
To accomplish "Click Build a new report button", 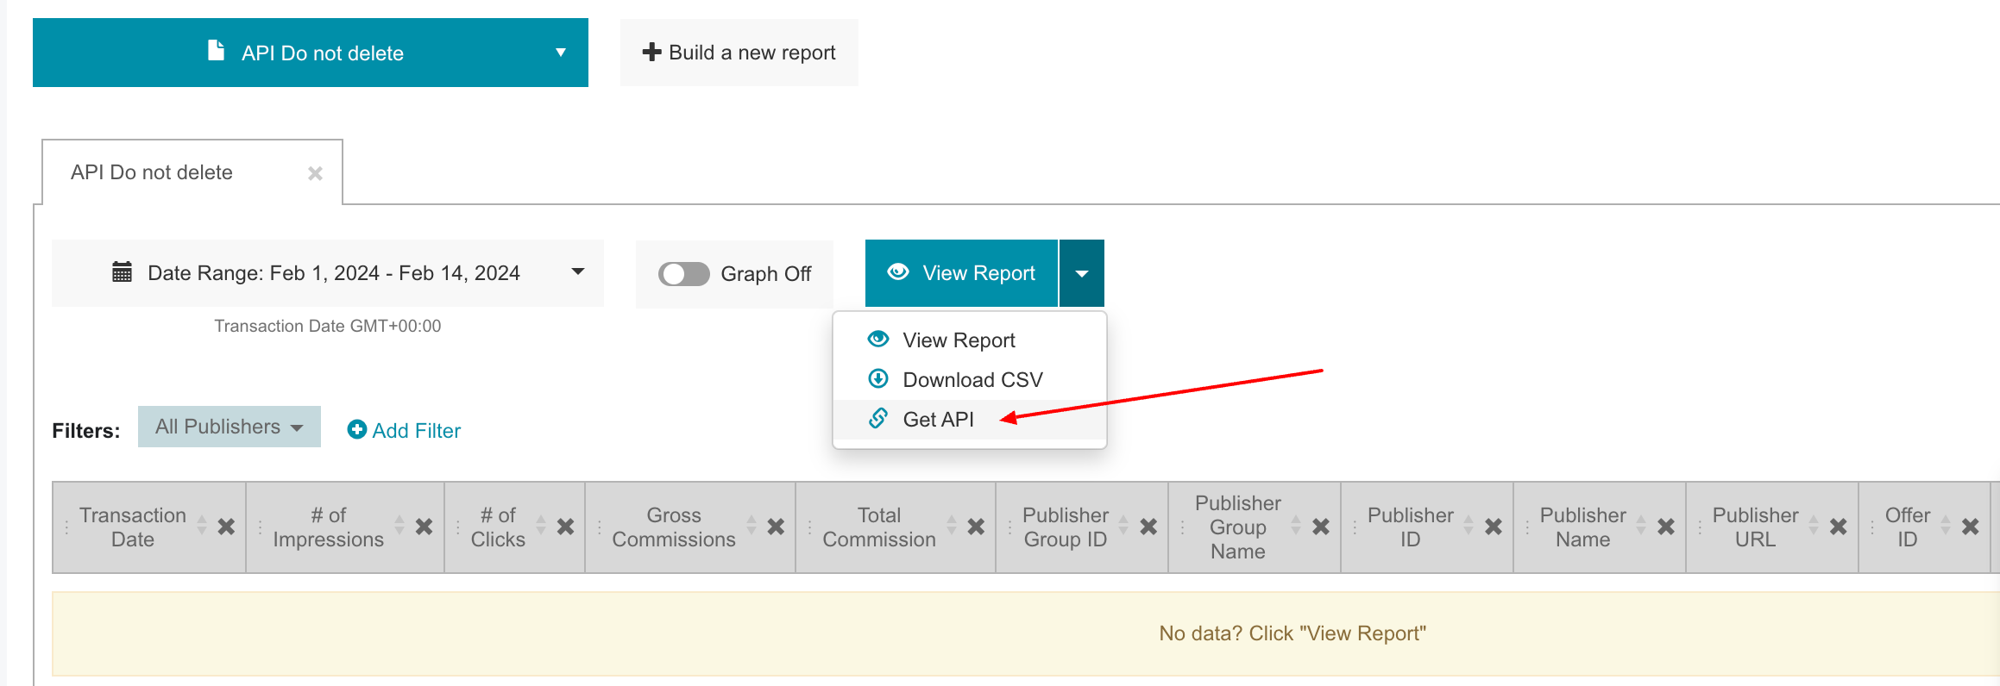I will [739, 53].
